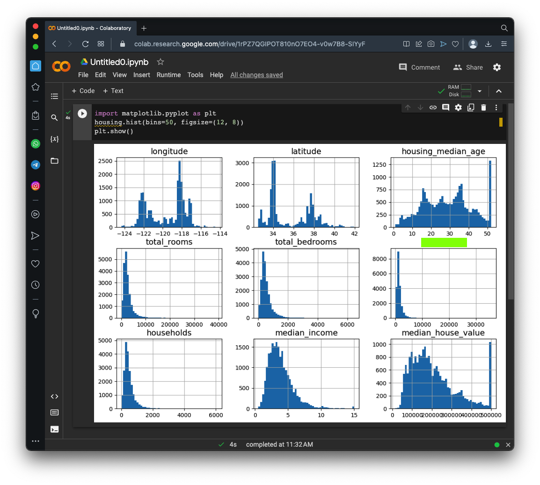Screen dimensions: 540x485
Task: Delete the current cell with trash icon
Action: (x=484, y=107)
